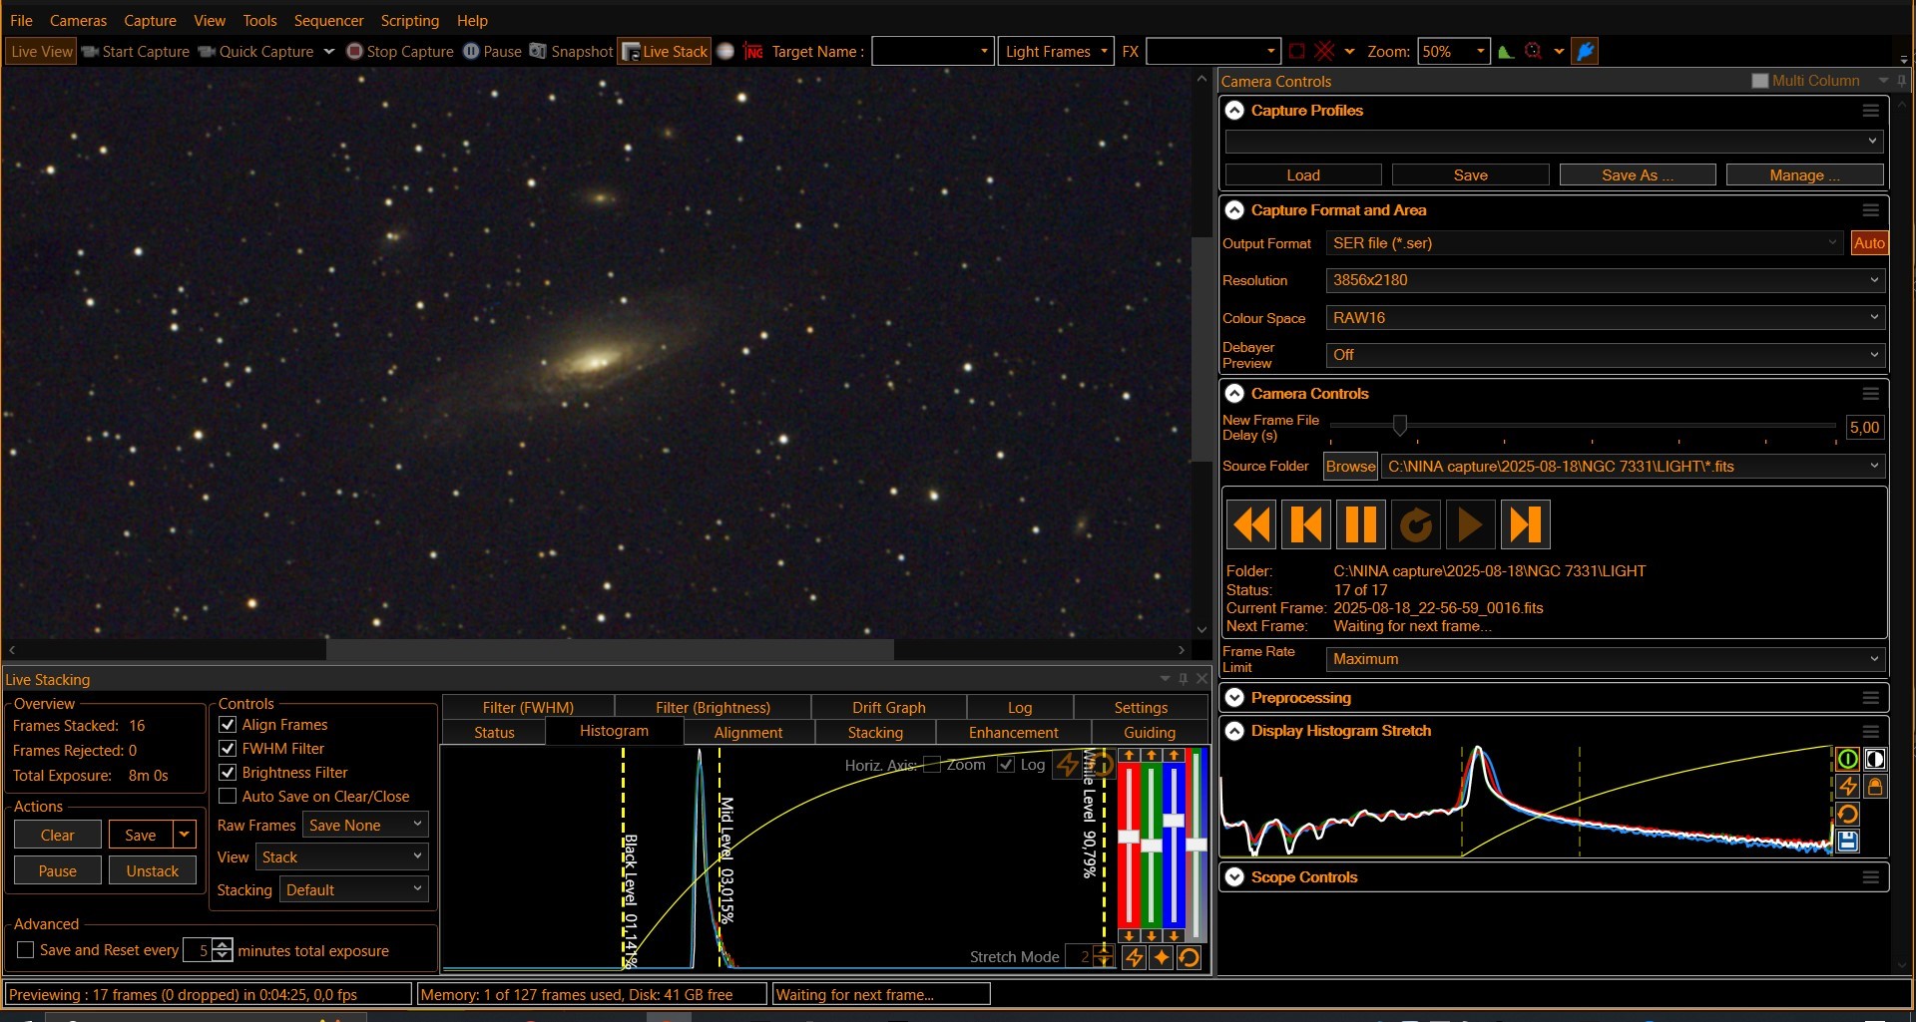Open the Raw Frames Save None dropdown

point(365,826)
